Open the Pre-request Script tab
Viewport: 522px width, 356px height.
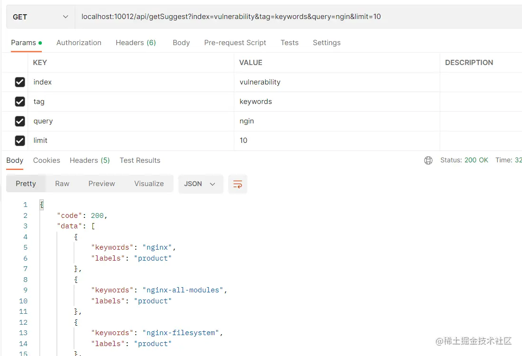click(235, 43)
